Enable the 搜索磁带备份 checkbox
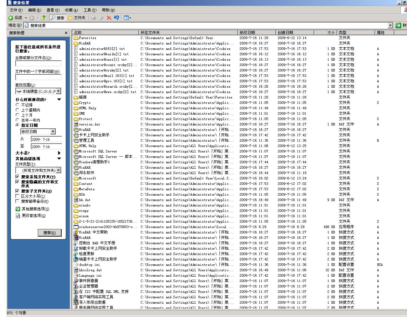This screenshot has height=317, width=407. [x=17, y=201]
